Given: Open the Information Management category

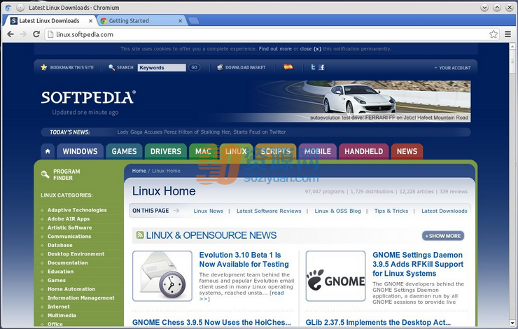Looking at the screenshot, I should click(x=81, y=298).
